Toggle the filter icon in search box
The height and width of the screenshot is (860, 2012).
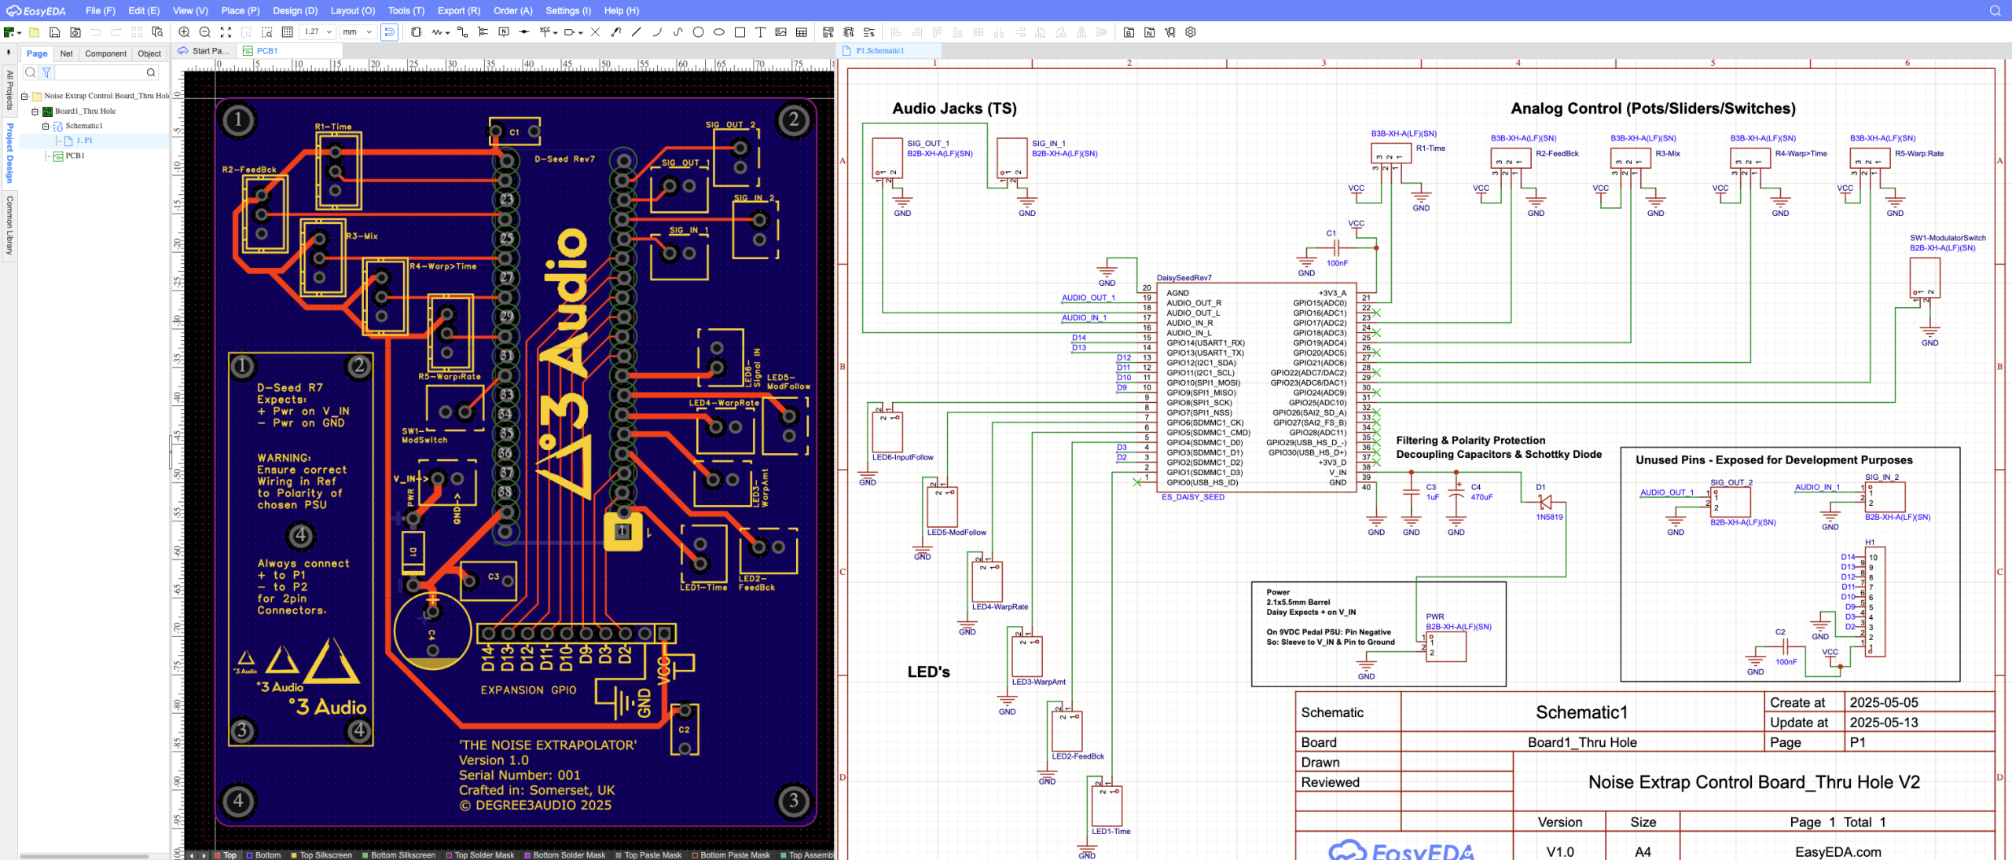pos(46,72)
